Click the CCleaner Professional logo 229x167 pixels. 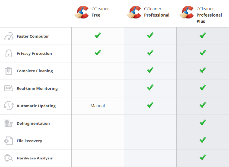pyautogui.click(x=134, y=12)
